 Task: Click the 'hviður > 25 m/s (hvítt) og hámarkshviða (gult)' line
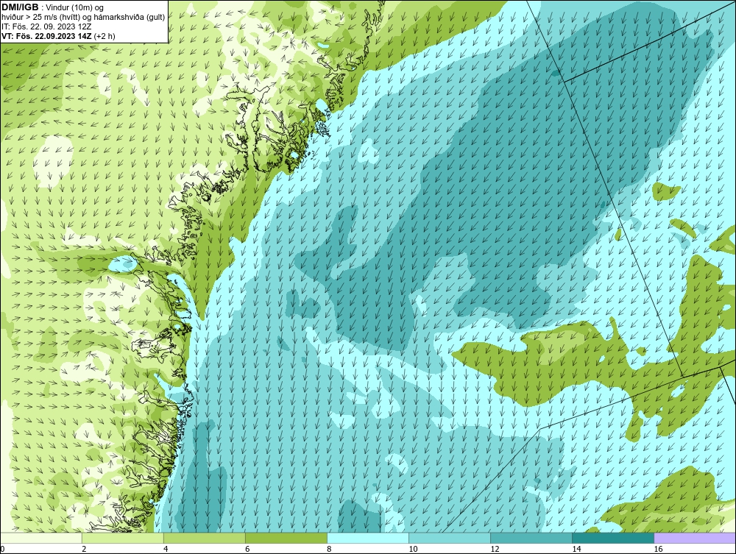[83, 18]
